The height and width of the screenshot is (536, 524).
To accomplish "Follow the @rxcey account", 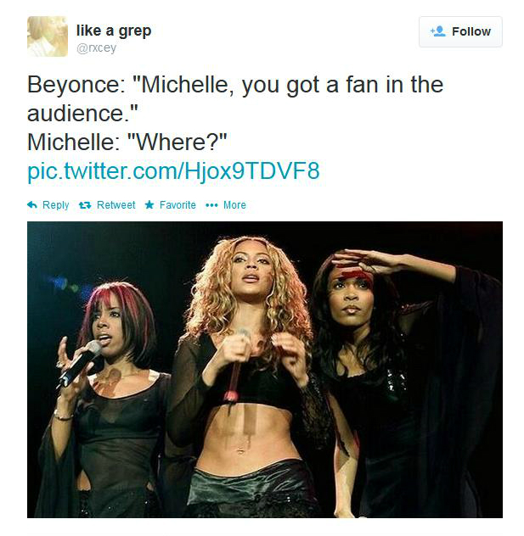I will pyautogui.click(x=460, y=31).
